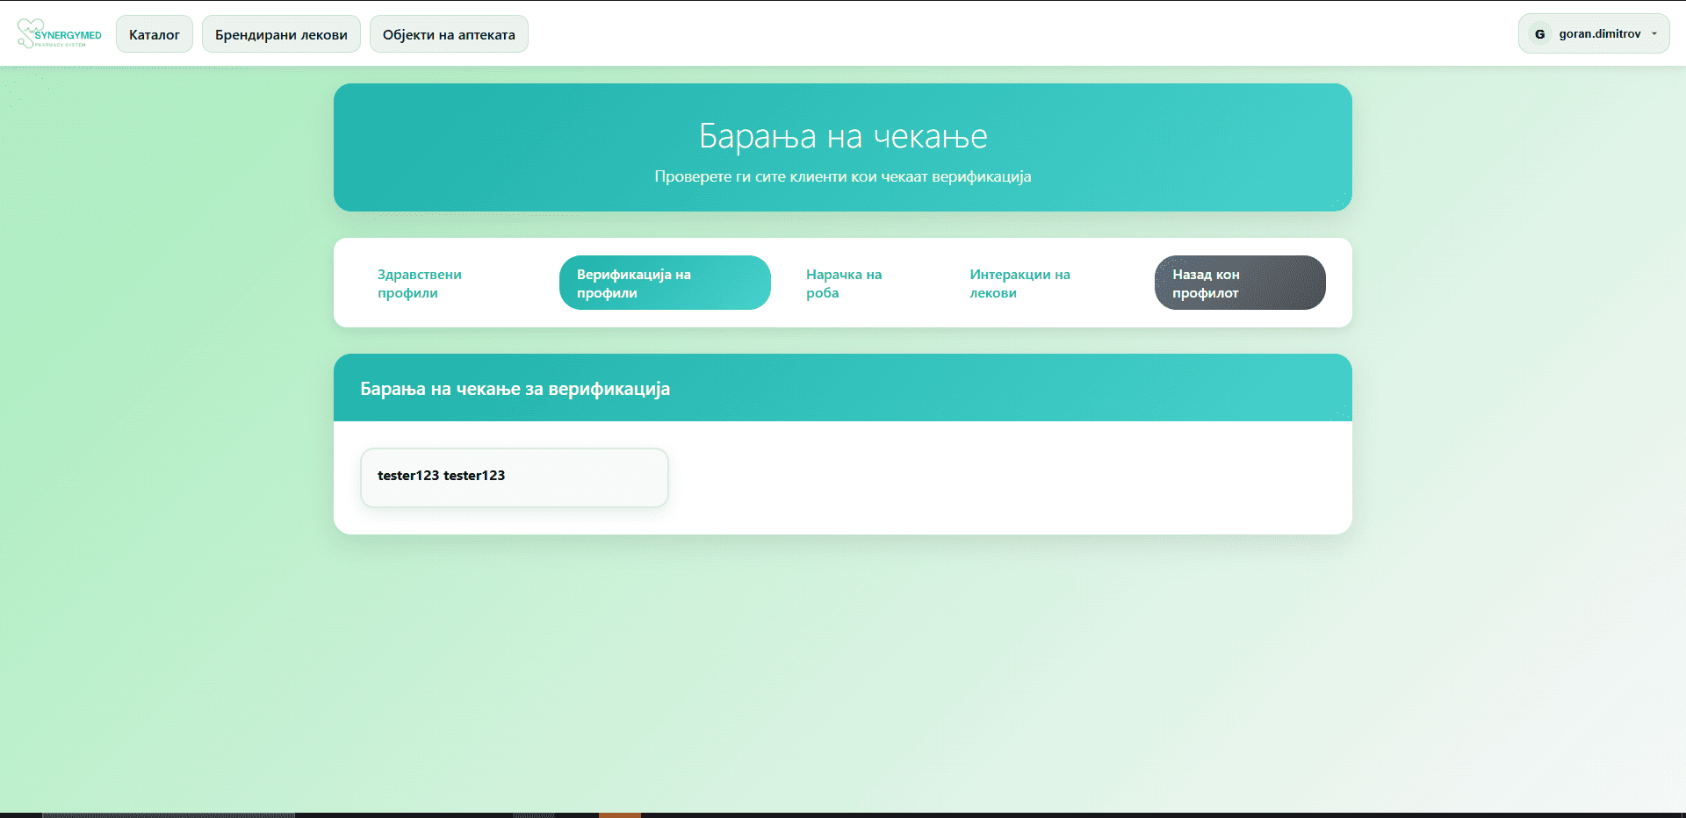The width and height of the screenshot is (1686, 818).
Task: Click the Барања на чекање за верификација header
Action: (515, 389)
